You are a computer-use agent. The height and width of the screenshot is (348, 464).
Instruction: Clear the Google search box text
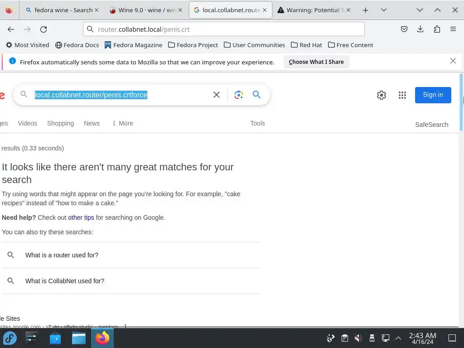[x=217, y=95]
